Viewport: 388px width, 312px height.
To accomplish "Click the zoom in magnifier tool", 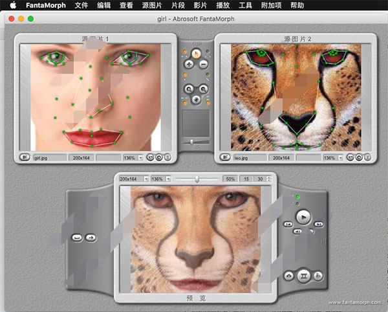I will coord(188,87).
